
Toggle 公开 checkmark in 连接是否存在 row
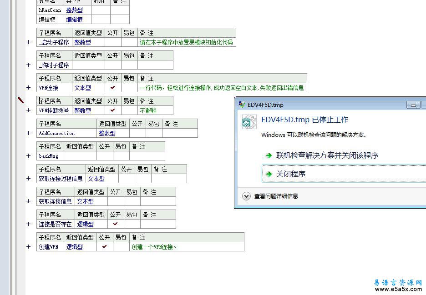pos(116,224)
